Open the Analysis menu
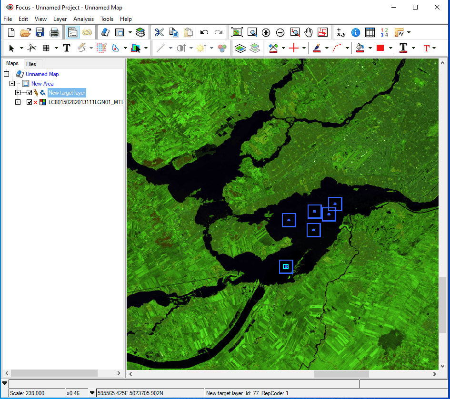The height and width of the screenshot is (399, 450). pyautogui.click(x=83, y=19)
